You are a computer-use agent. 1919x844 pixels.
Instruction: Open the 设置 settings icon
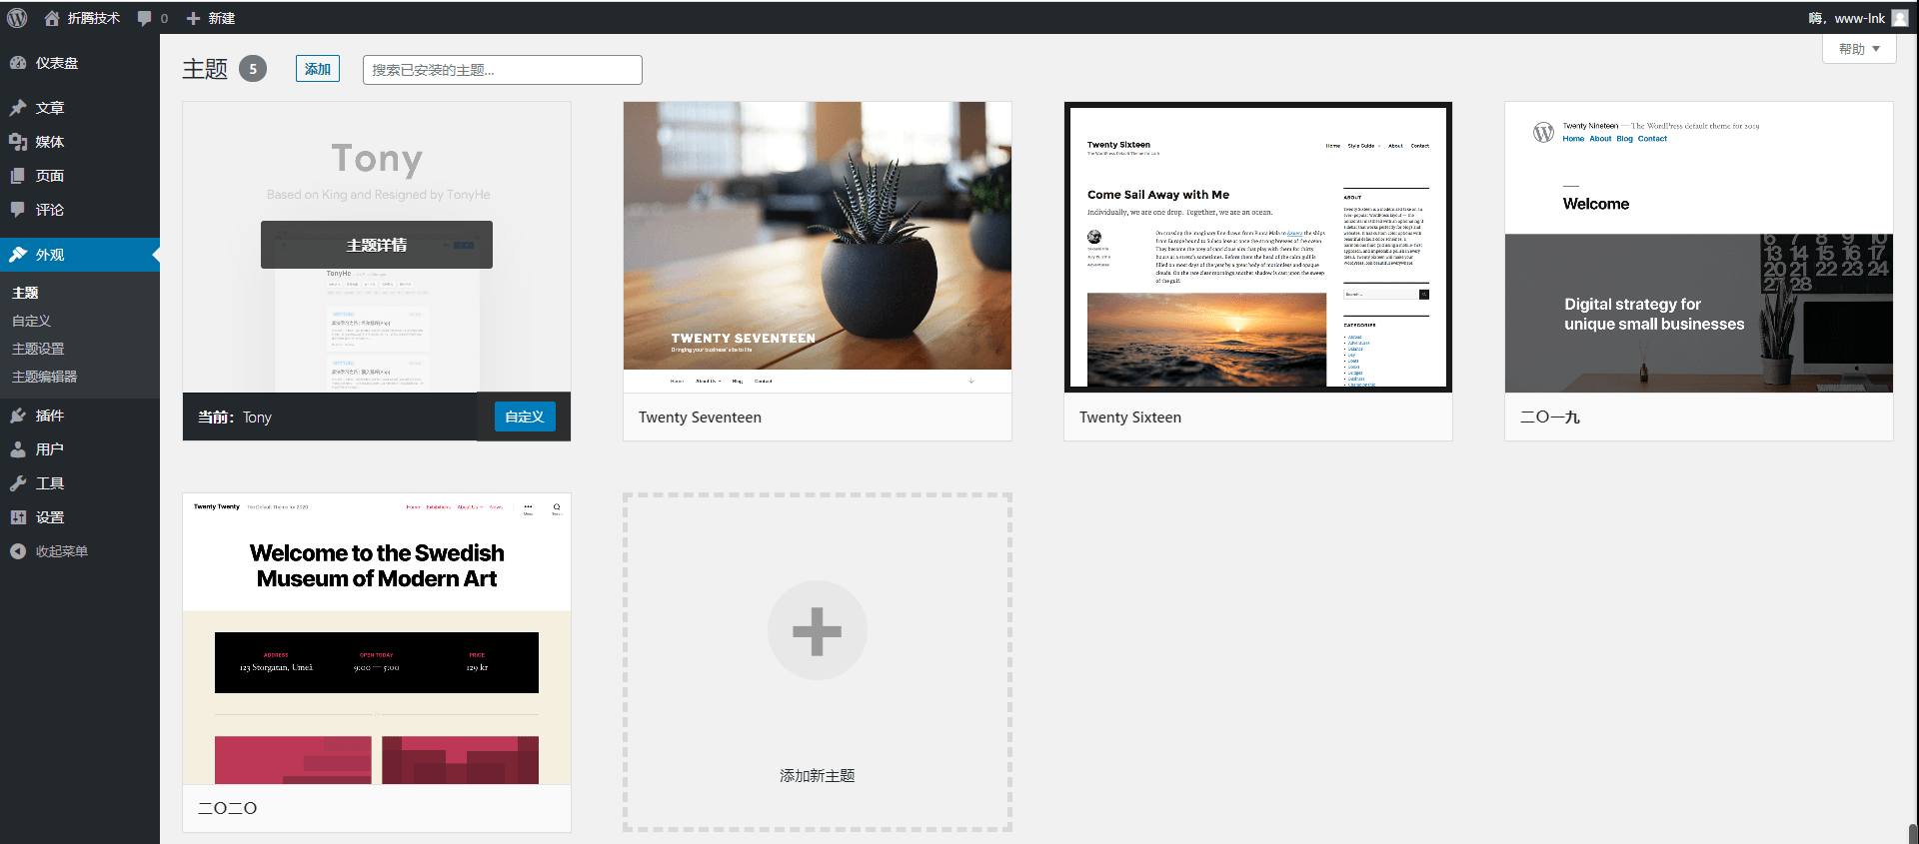pos(18,517)
